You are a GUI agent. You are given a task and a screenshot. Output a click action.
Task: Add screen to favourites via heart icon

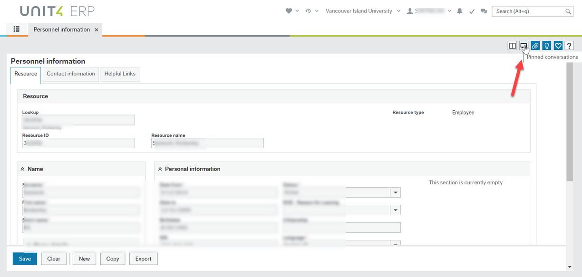pos(558,45)
